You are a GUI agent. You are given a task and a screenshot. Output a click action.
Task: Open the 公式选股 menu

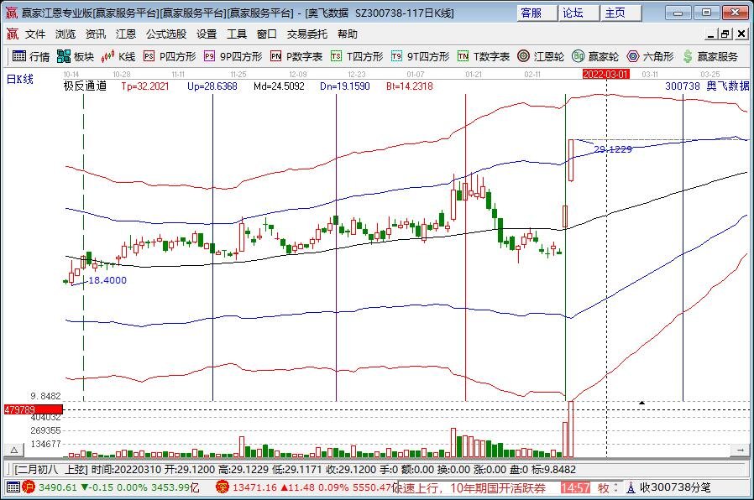pos(166,34)
